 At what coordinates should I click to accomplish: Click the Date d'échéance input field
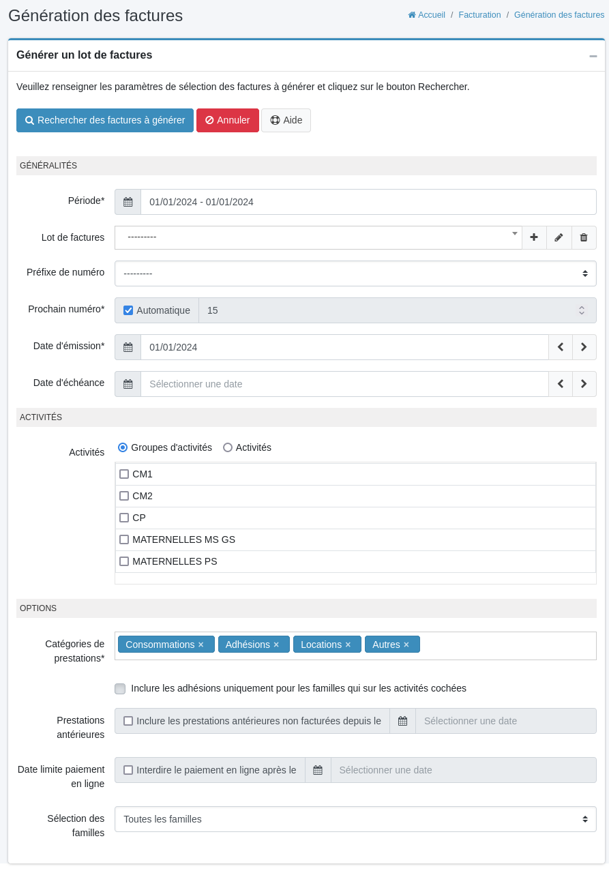344,384
